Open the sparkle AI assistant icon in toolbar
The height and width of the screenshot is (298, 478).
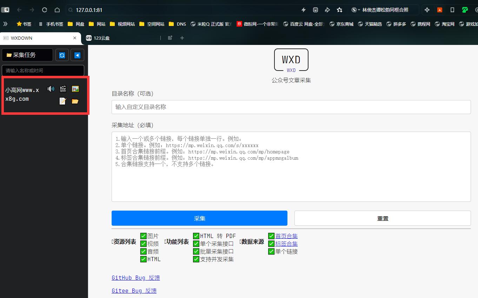coord(427,10)
